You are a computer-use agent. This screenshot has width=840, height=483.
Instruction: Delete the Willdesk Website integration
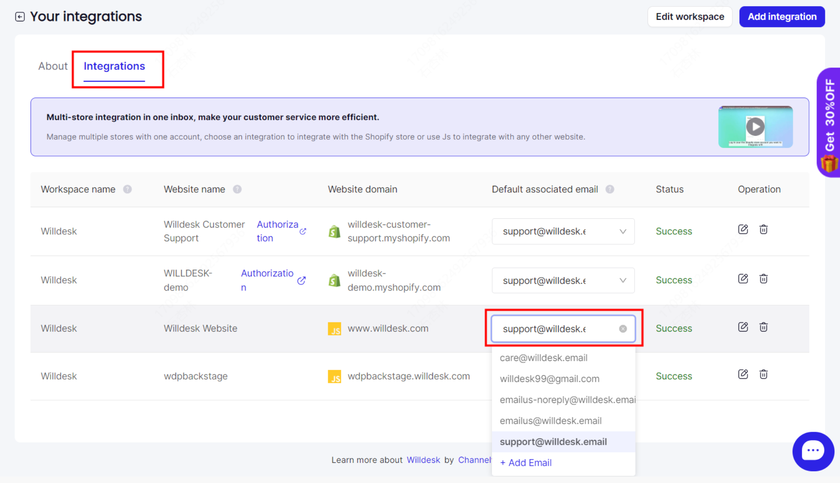coord(763,327)
